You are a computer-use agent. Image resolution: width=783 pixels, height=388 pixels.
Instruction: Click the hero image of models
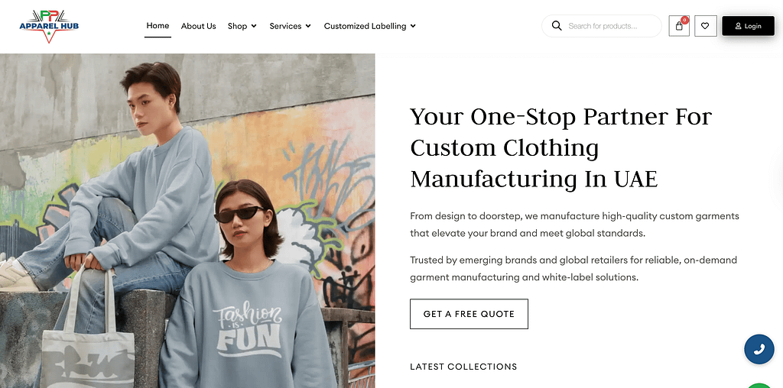pos(187,221)
